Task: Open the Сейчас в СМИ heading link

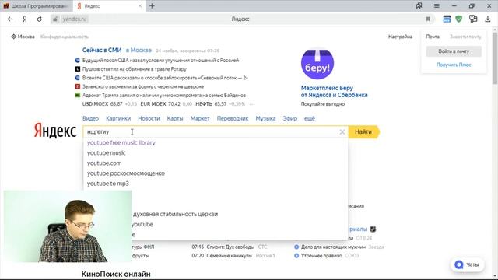Action: click(102, 50)
